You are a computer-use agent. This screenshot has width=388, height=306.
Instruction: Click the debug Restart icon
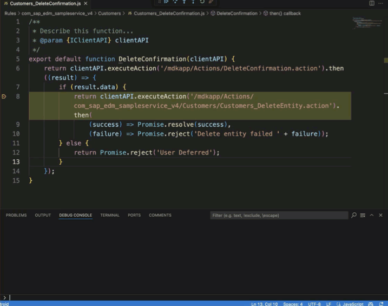tap(202, 2)
